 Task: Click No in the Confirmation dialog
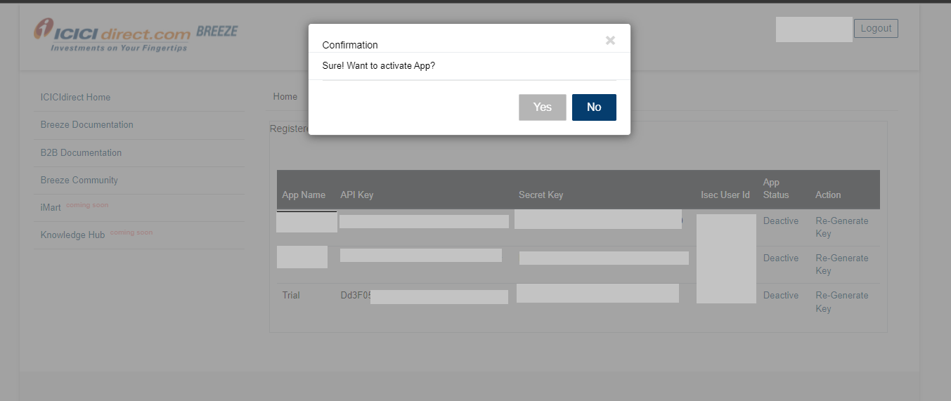coord(594,107)
